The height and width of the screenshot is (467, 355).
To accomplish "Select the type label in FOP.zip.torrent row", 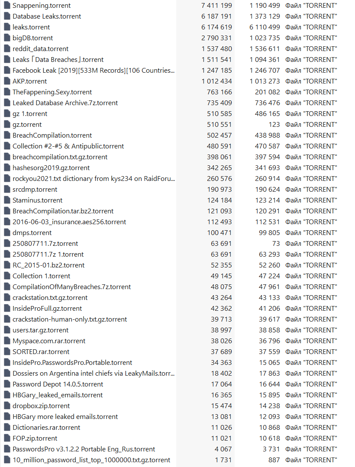I will [311, 438].
